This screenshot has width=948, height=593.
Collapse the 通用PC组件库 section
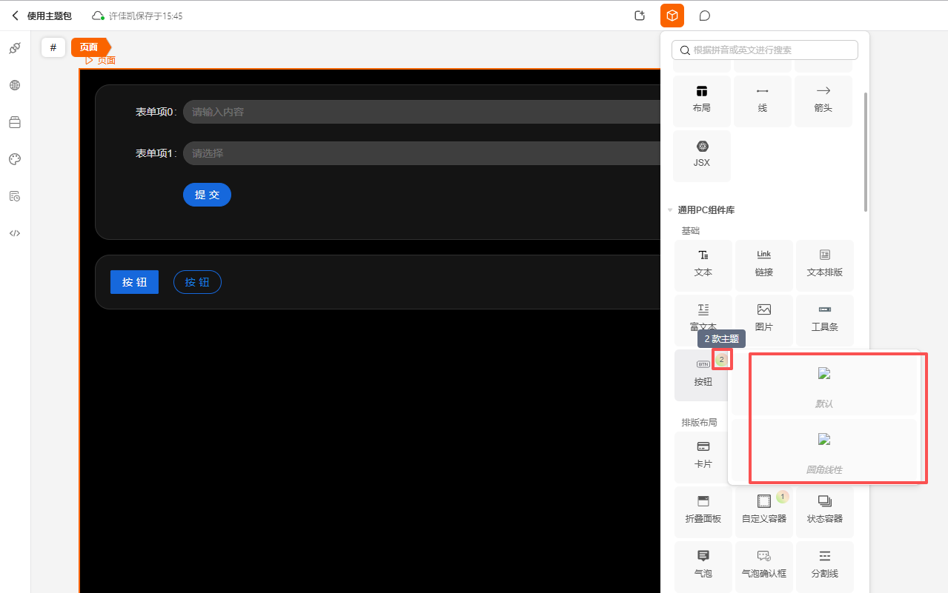point(670,210)
